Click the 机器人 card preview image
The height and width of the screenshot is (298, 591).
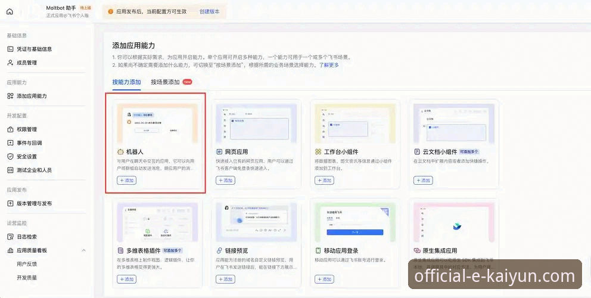pyautogui.click(x=157, y=124)
